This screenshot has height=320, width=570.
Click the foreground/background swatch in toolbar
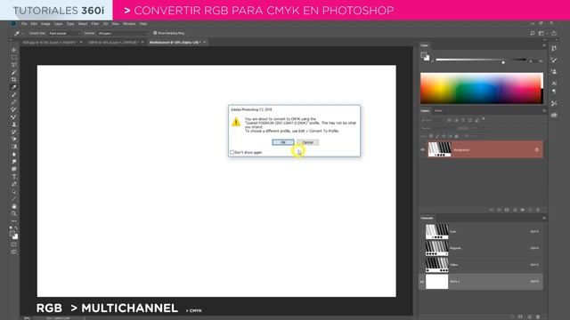pyautogui.click(x=14, y=236)
